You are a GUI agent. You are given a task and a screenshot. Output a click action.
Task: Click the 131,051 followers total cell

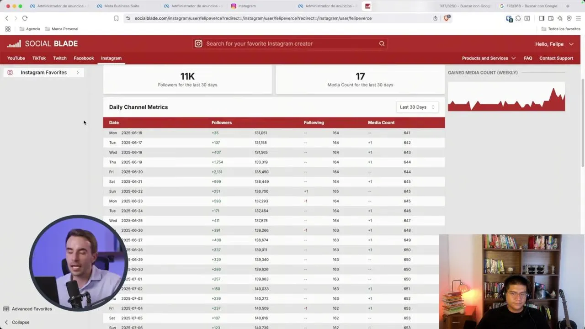[261, 133]
